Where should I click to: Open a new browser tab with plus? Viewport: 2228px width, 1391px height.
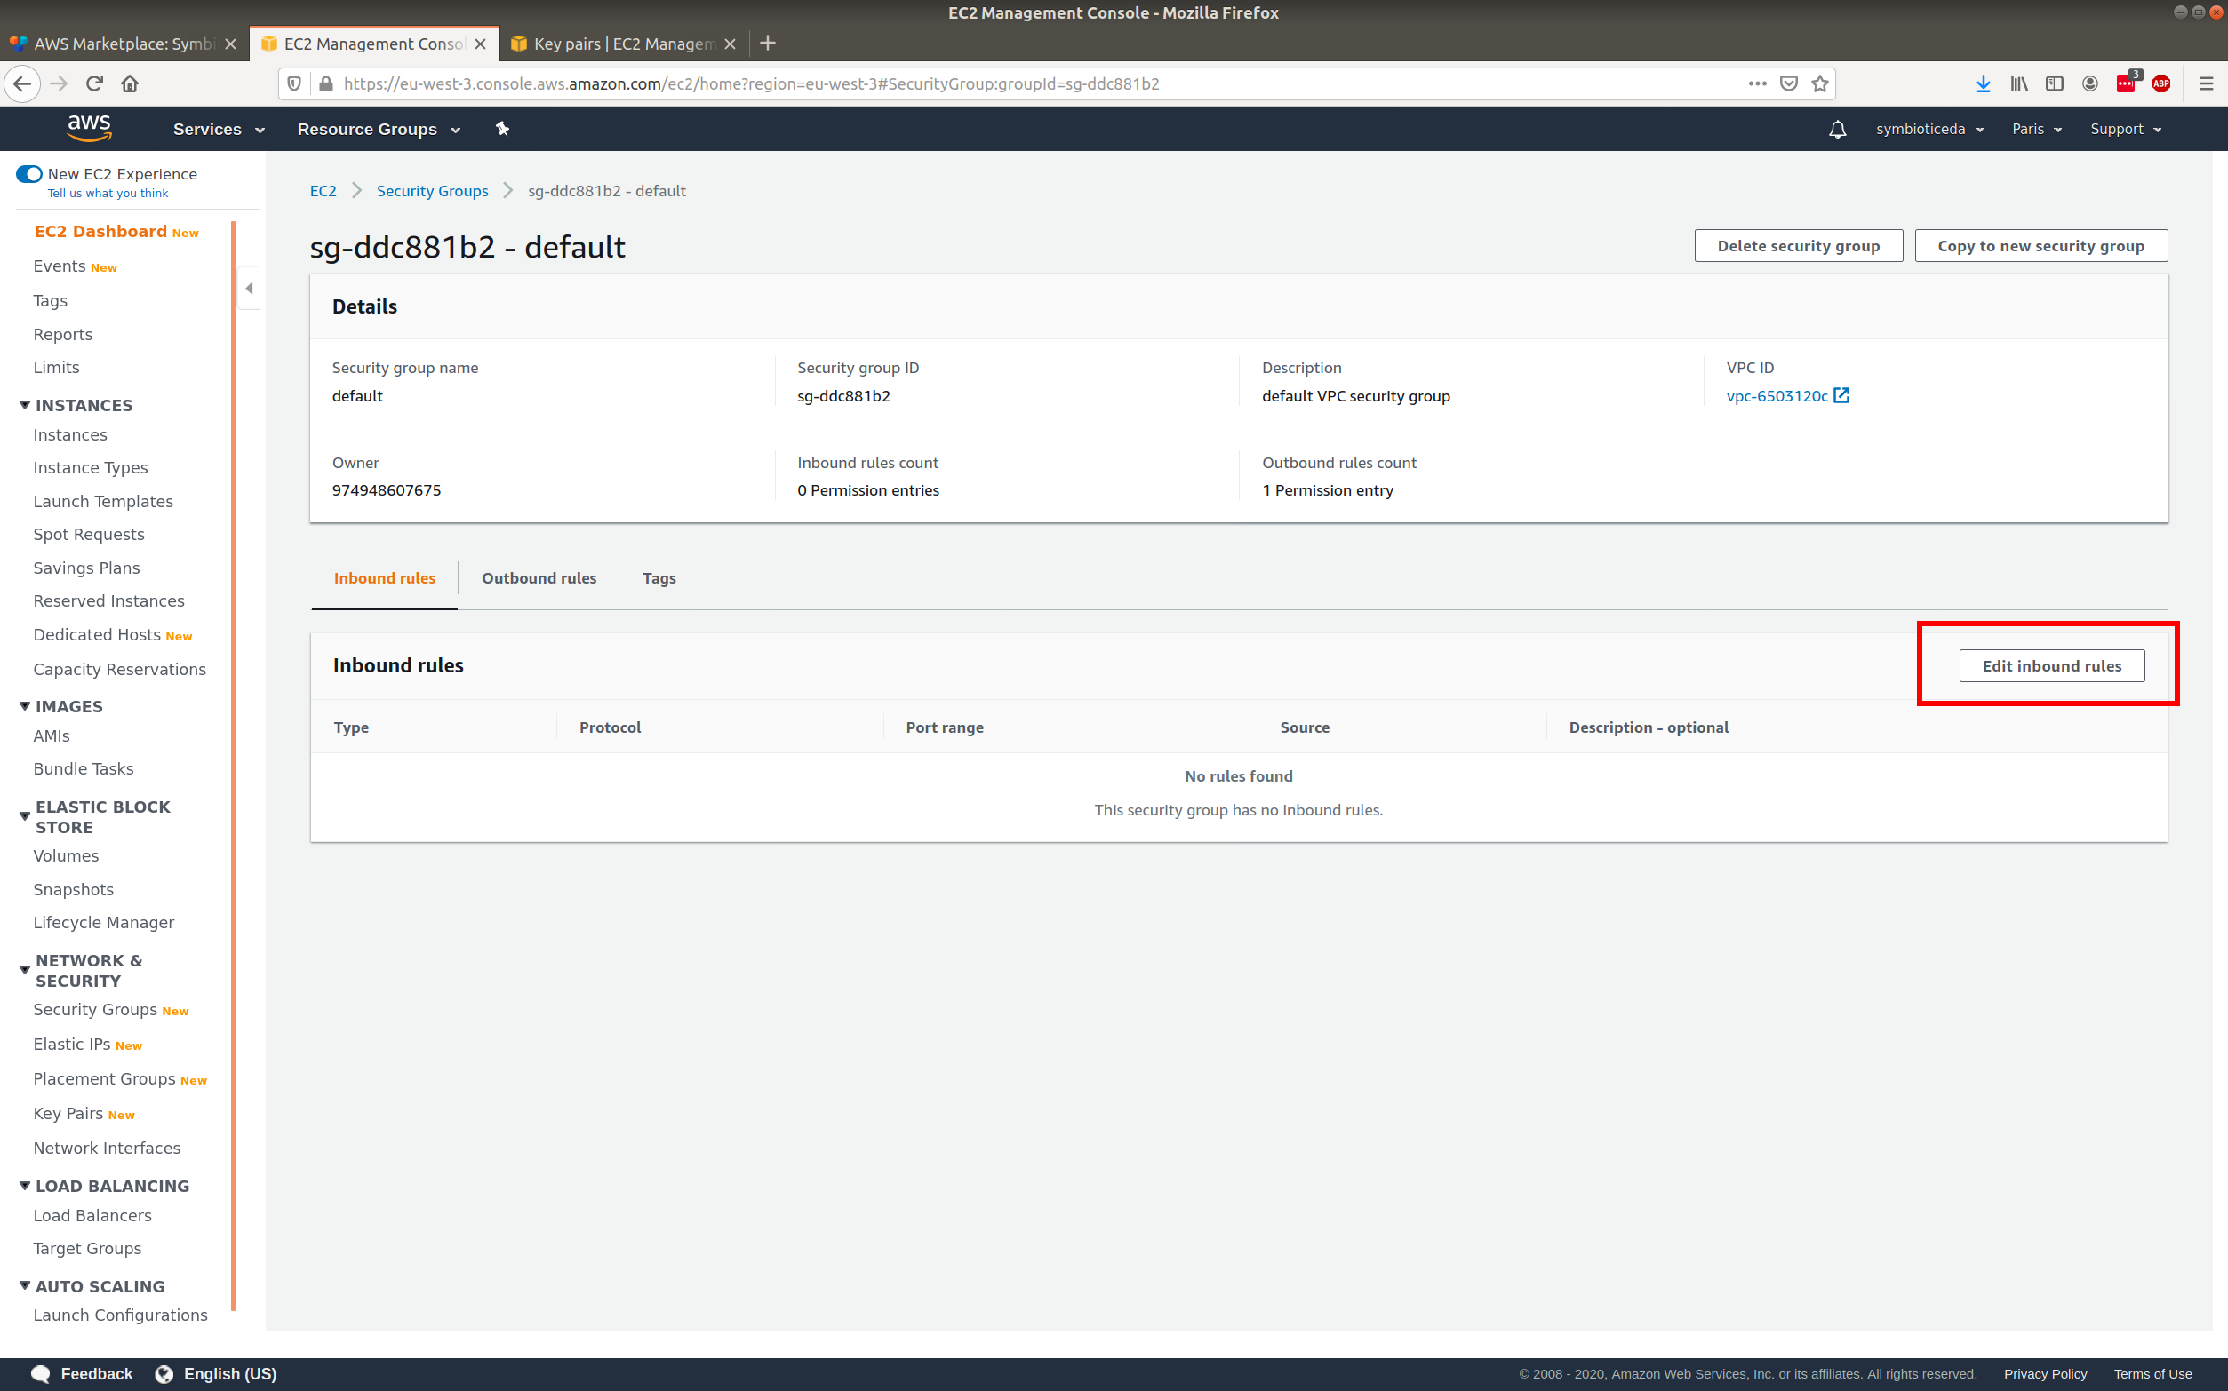tap(768, 44)
